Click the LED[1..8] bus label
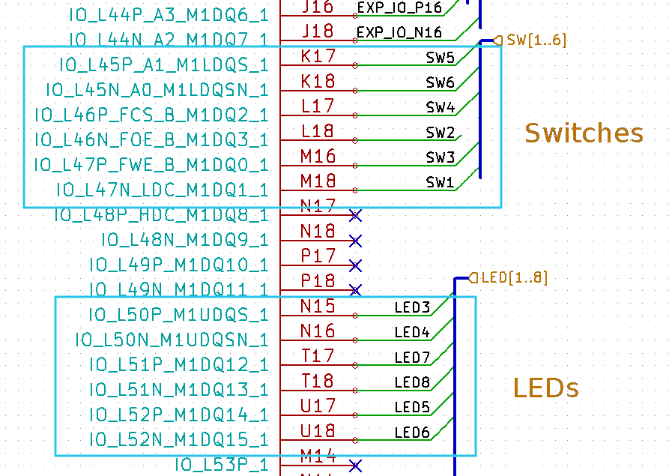Image resolution: width=672 pixels, height=476 pixels. point(513,278)
